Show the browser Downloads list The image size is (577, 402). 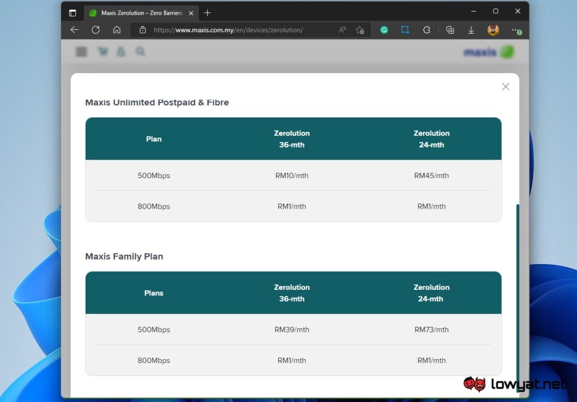click(x=471, y=30)
